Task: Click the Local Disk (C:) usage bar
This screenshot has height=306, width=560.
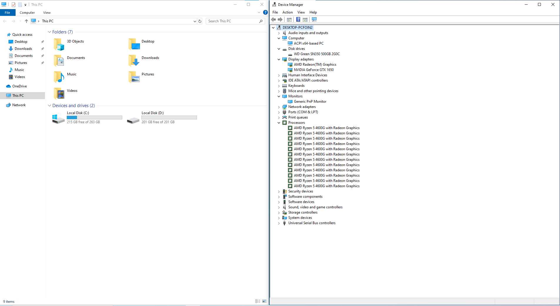Action: (x=94, y=118)
